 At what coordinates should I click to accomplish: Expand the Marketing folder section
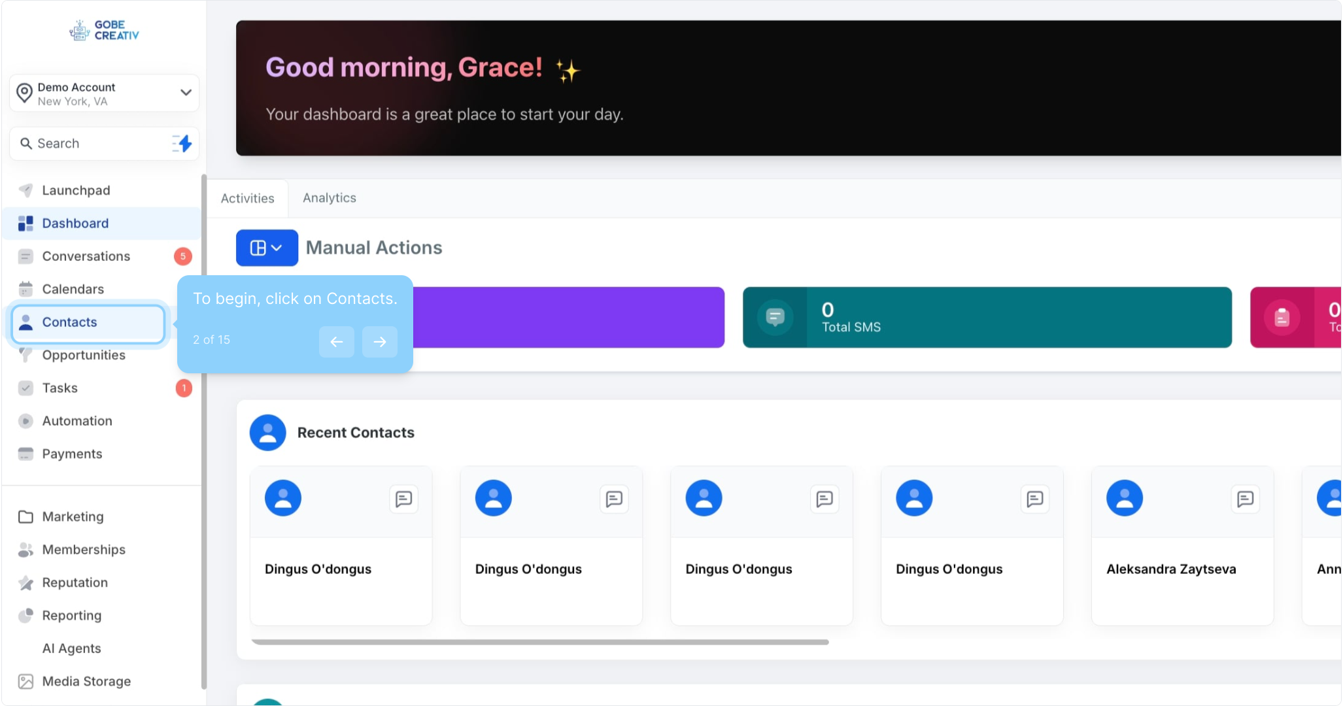(73, 516)
